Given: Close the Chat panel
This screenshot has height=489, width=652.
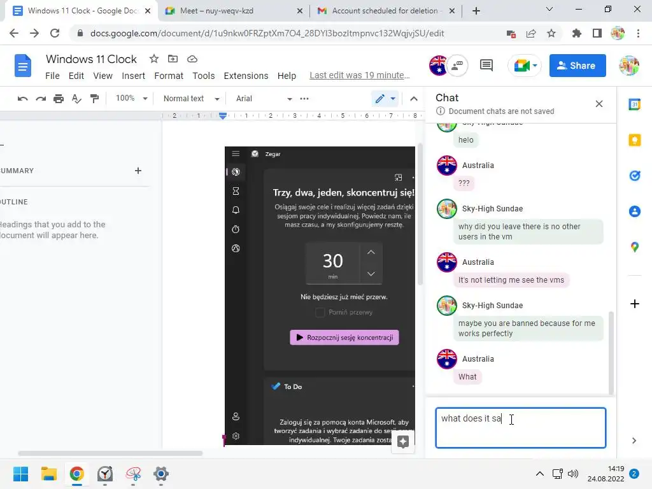Looking at the screenshot, I should coord(599,104).
